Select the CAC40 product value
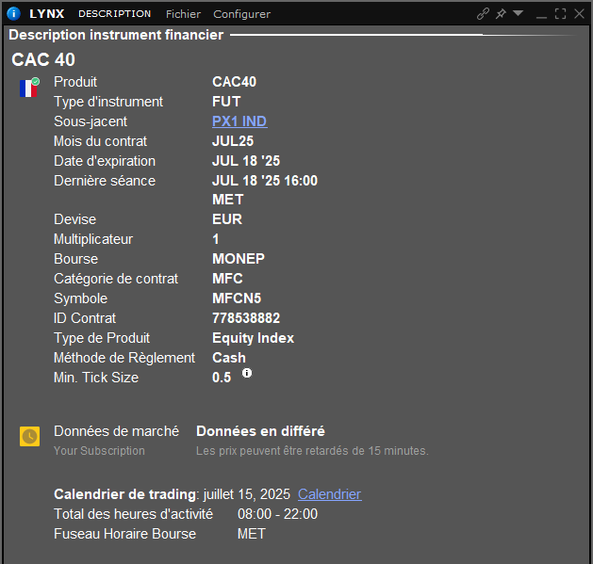Viewport: 593px width, 564px height. point(234,82)
